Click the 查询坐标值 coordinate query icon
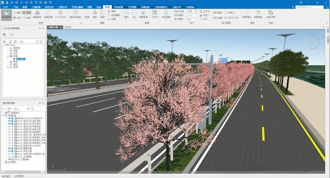 click(75, 14)
